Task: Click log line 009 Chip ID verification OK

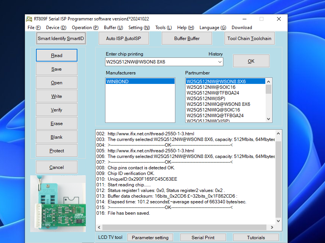Action: (x=131, y=173)
